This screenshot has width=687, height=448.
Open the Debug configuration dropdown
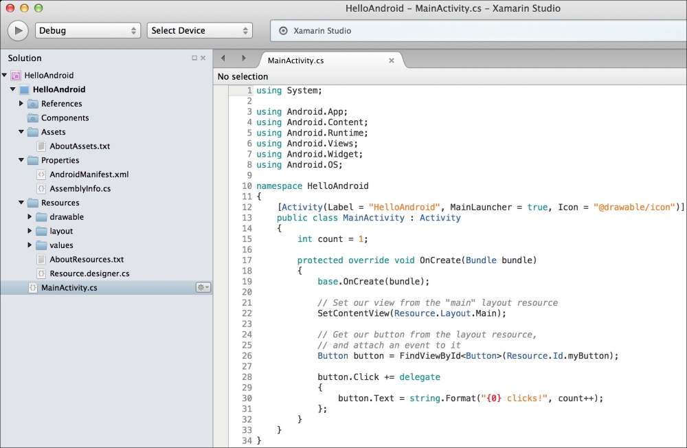coord(88,31)
